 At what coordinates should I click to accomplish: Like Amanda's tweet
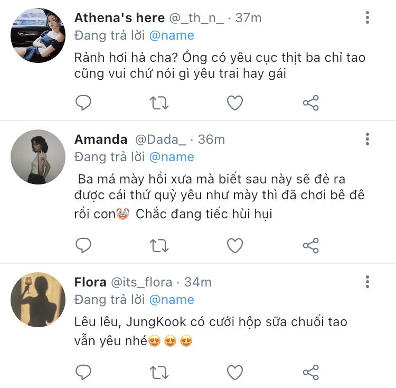click(x=235, y=245)
